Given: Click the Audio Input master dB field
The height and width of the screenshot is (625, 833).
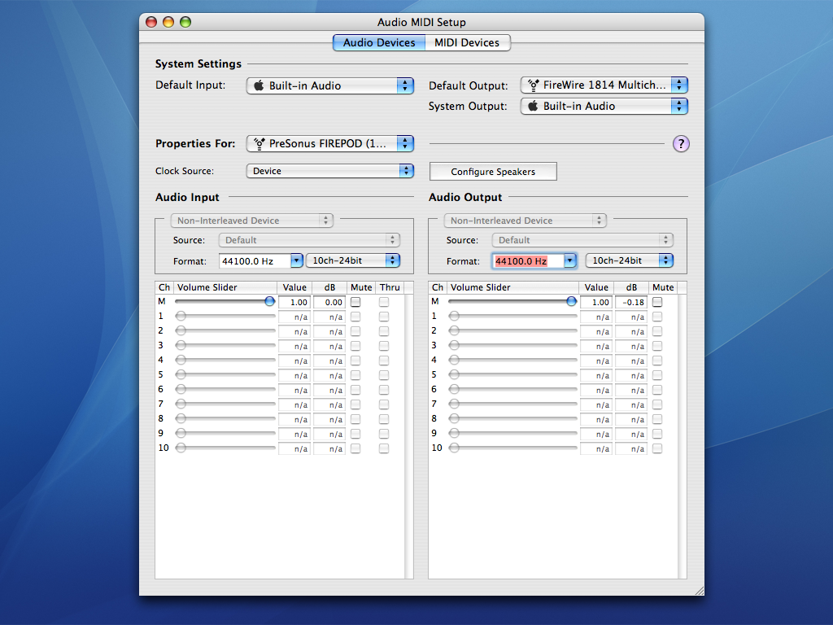Looking at the screenshot, I should coord(329,302).
